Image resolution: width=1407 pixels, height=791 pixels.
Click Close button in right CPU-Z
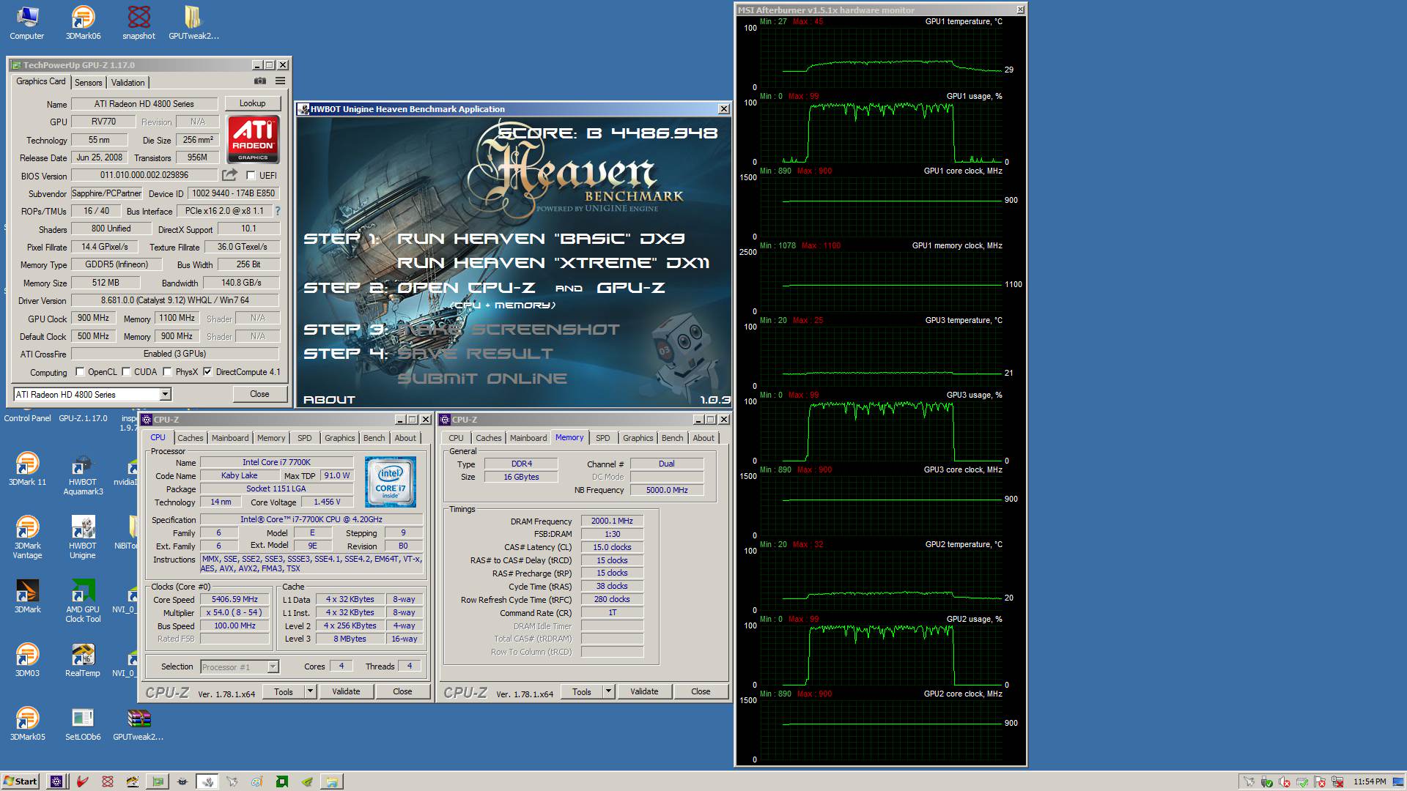coord(701,691)
